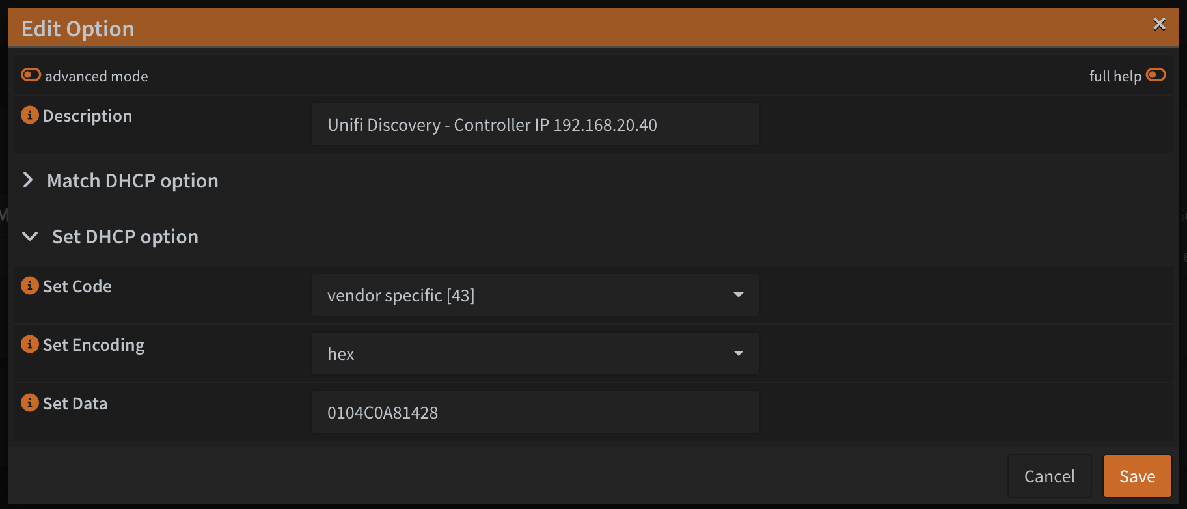
Task: Click the 'Set DHCP option' section heading
Action: pyautogui.click(x=125, y=236)
